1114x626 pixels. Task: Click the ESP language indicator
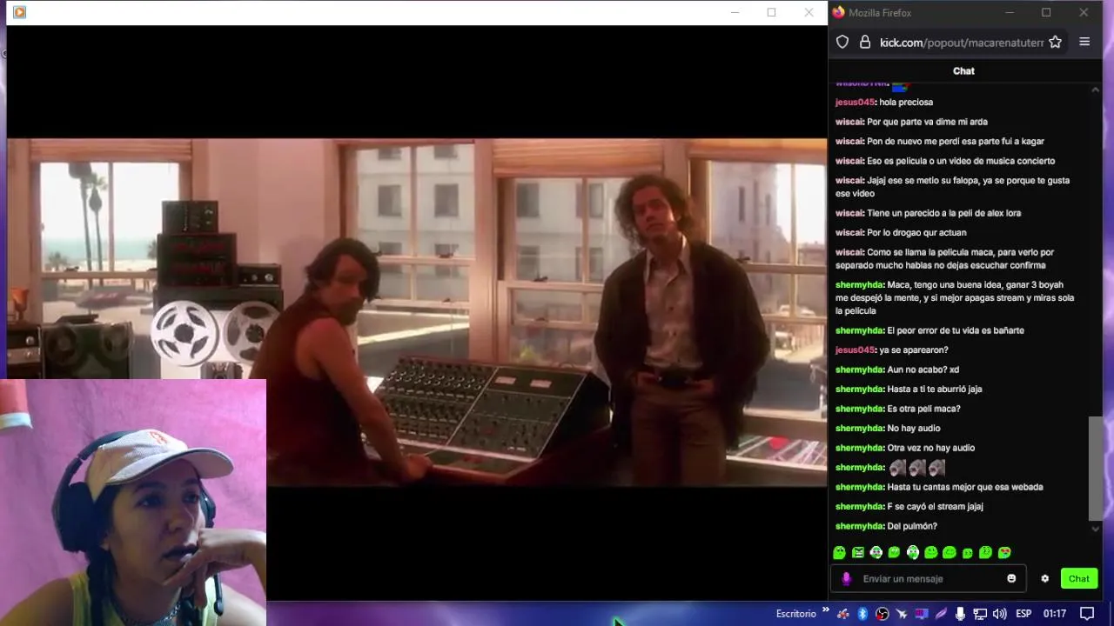point(1023,614)
